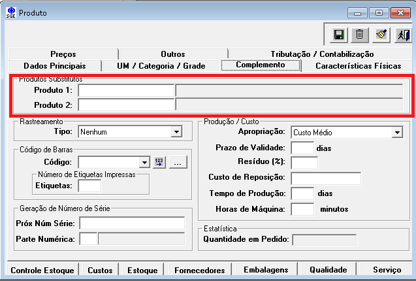Click the Custo de Reposição field

(x=326, y=178)
